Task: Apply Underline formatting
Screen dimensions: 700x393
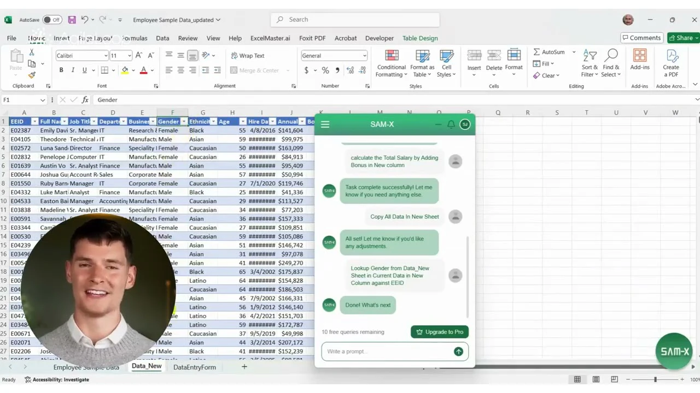Action: coord(84,70)
